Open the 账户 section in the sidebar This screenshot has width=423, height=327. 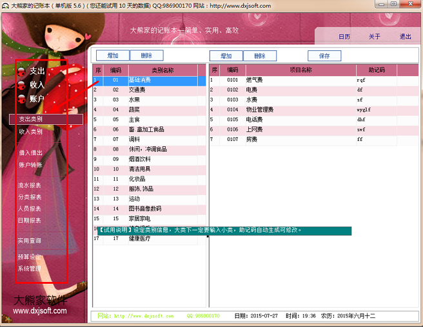pos(37,98)
